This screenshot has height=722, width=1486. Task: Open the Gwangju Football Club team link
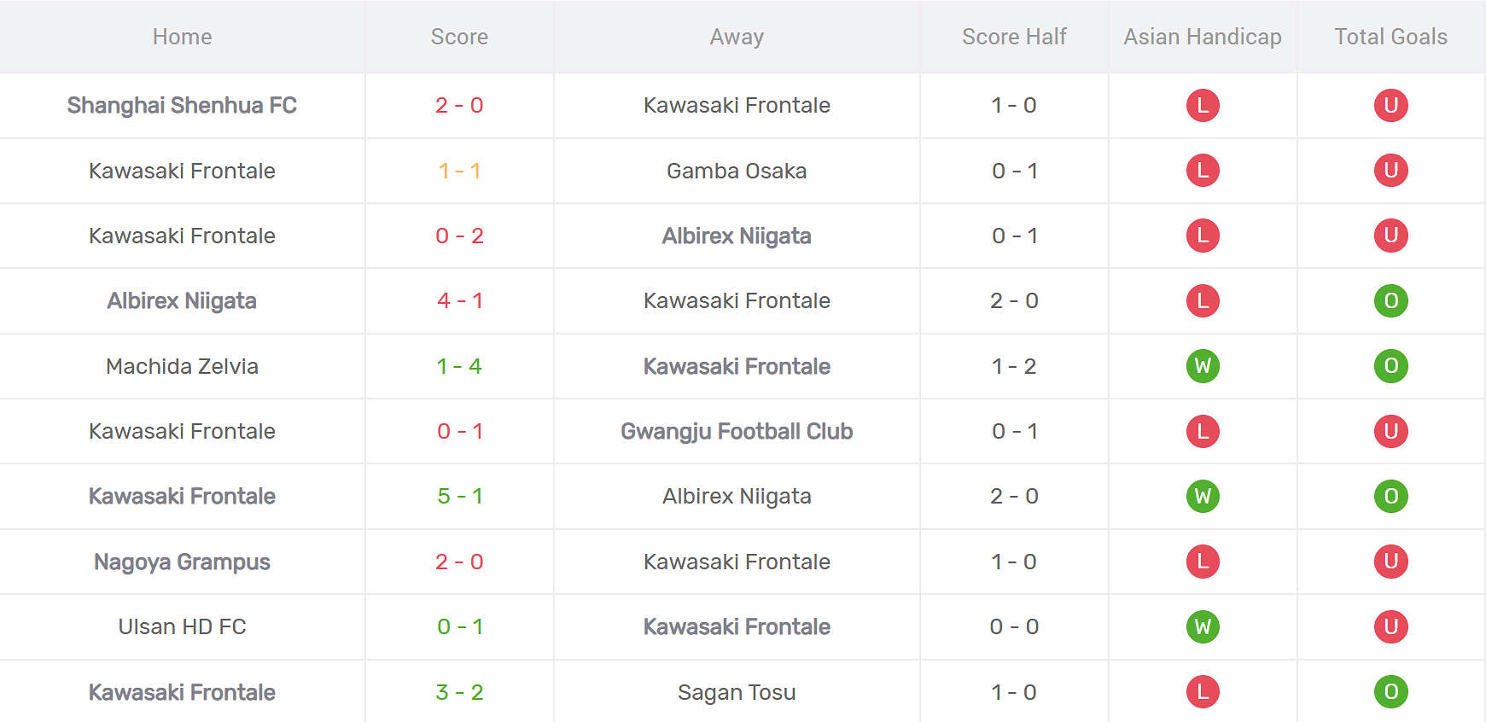coord(737,431)
